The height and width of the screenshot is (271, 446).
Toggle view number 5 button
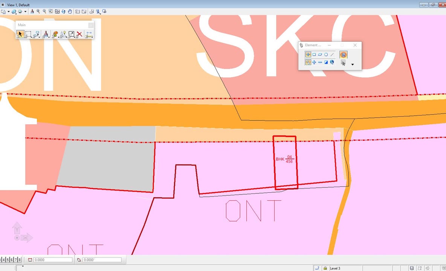pos(8,260)
